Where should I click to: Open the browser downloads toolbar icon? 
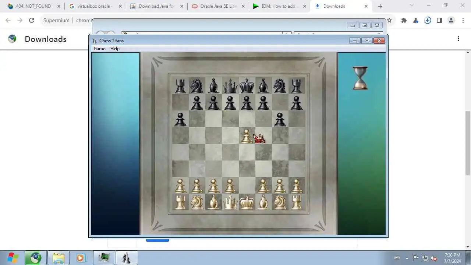(x=428, y=20)
